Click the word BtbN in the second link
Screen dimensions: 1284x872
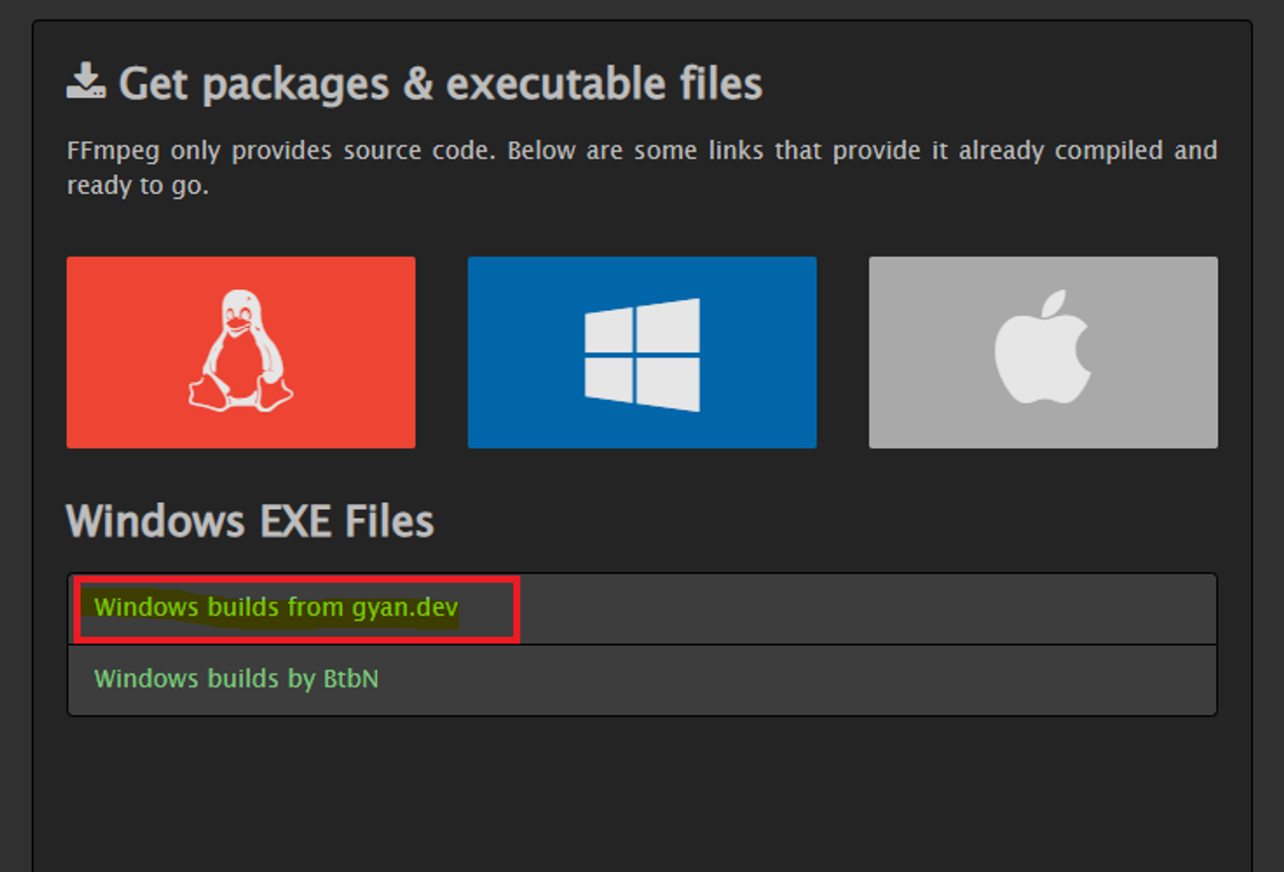(351, 679)
